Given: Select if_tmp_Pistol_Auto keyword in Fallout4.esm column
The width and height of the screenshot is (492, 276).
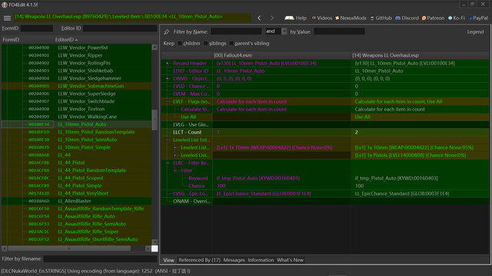Looking at the screenshot, I should [281, 179].
